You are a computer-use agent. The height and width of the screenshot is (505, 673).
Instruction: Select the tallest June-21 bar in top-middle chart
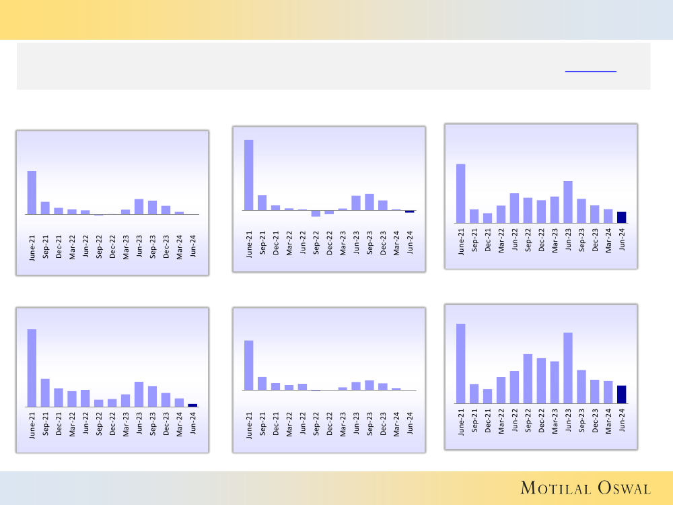pyautogui.click(x=248, y=175)
